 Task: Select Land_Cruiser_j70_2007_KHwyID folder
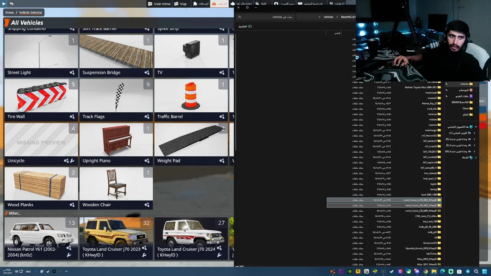point(384,211)
